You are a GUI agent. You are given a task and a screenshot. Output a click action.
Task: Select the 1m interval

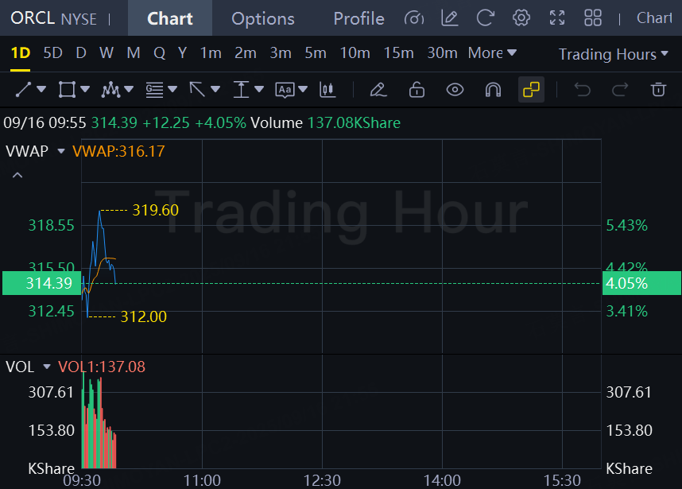(x=211, y=53)
